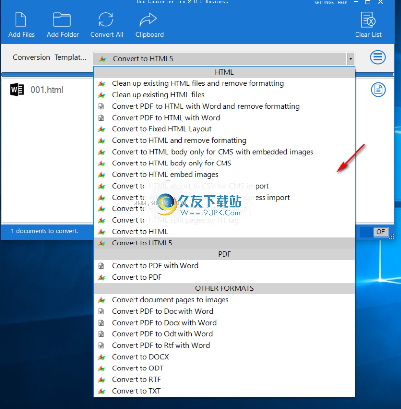Choose 'Convert PDF to Rtf with Word'

[224, 345]
